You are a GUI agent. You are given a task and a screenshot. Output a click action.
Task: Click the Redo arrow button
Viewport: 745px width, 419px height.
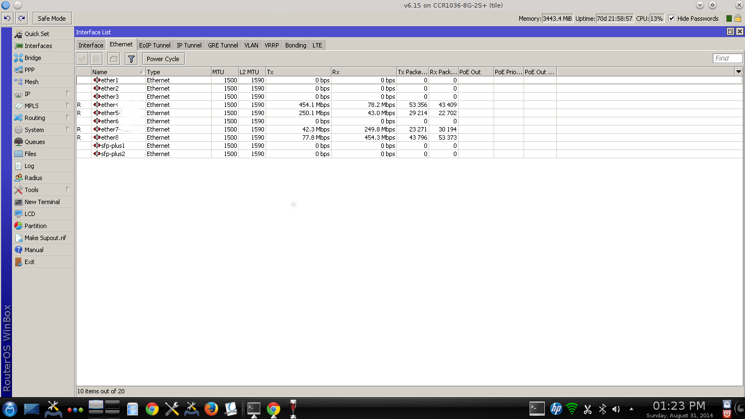tap(22, 18)
